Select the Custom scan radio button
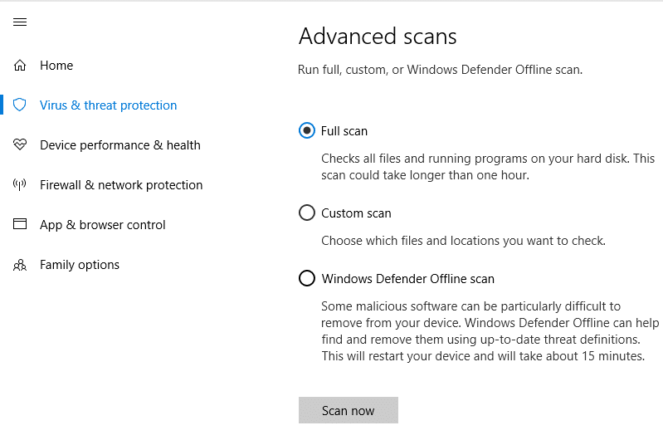Viewport: 663px width, 445px height. pyautogui.click(x=307, y=213)
